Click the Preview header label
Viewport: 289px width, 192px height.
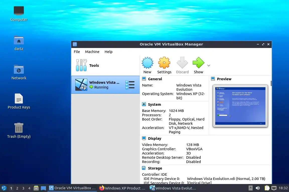point(224,79)
